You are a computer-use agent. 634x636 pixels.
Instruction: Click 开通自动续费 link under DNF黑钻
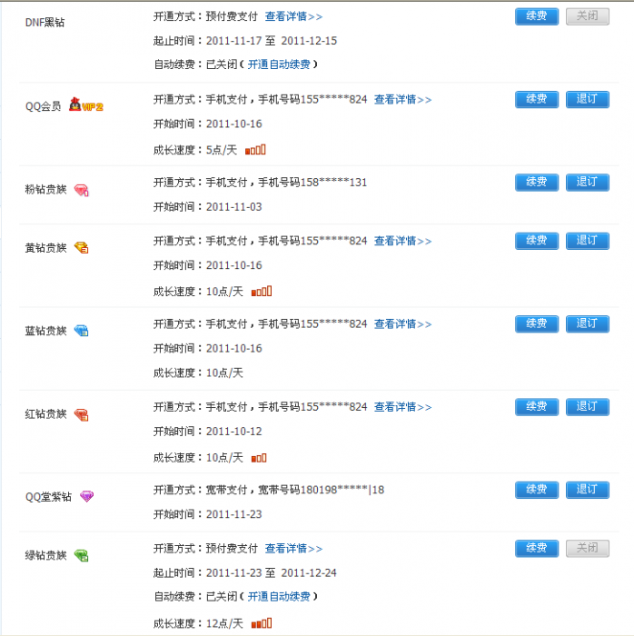(279, 65)
